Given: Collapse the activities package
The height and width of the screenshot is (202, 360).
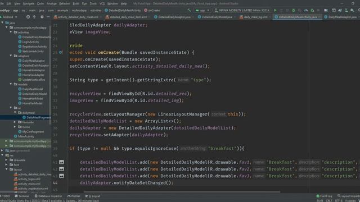Looking at the screenshot, I should coord(11,32).
